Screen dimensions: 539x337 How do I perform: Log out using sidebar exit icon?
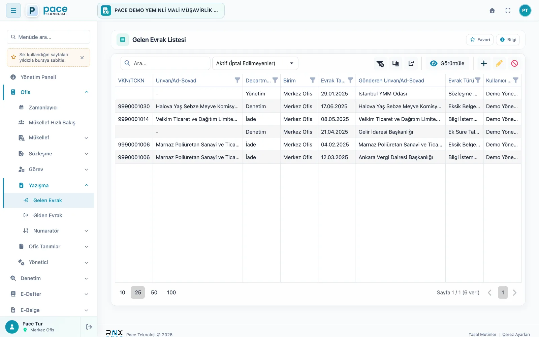click(x=89, y=327)
